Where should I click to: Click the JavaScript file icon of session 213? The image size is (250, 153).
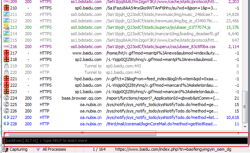[6, 27]
